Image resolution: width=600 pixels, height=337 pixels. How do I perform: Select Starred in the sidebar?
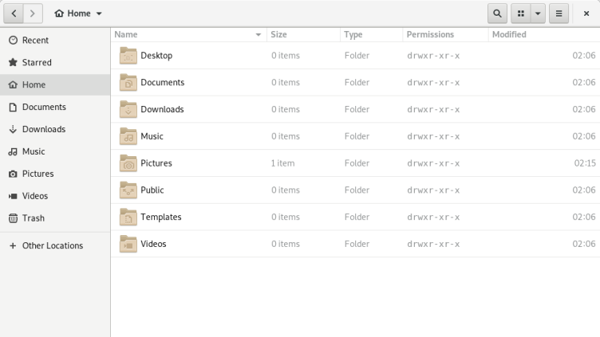pyautogui.click(x=37, y=62)
